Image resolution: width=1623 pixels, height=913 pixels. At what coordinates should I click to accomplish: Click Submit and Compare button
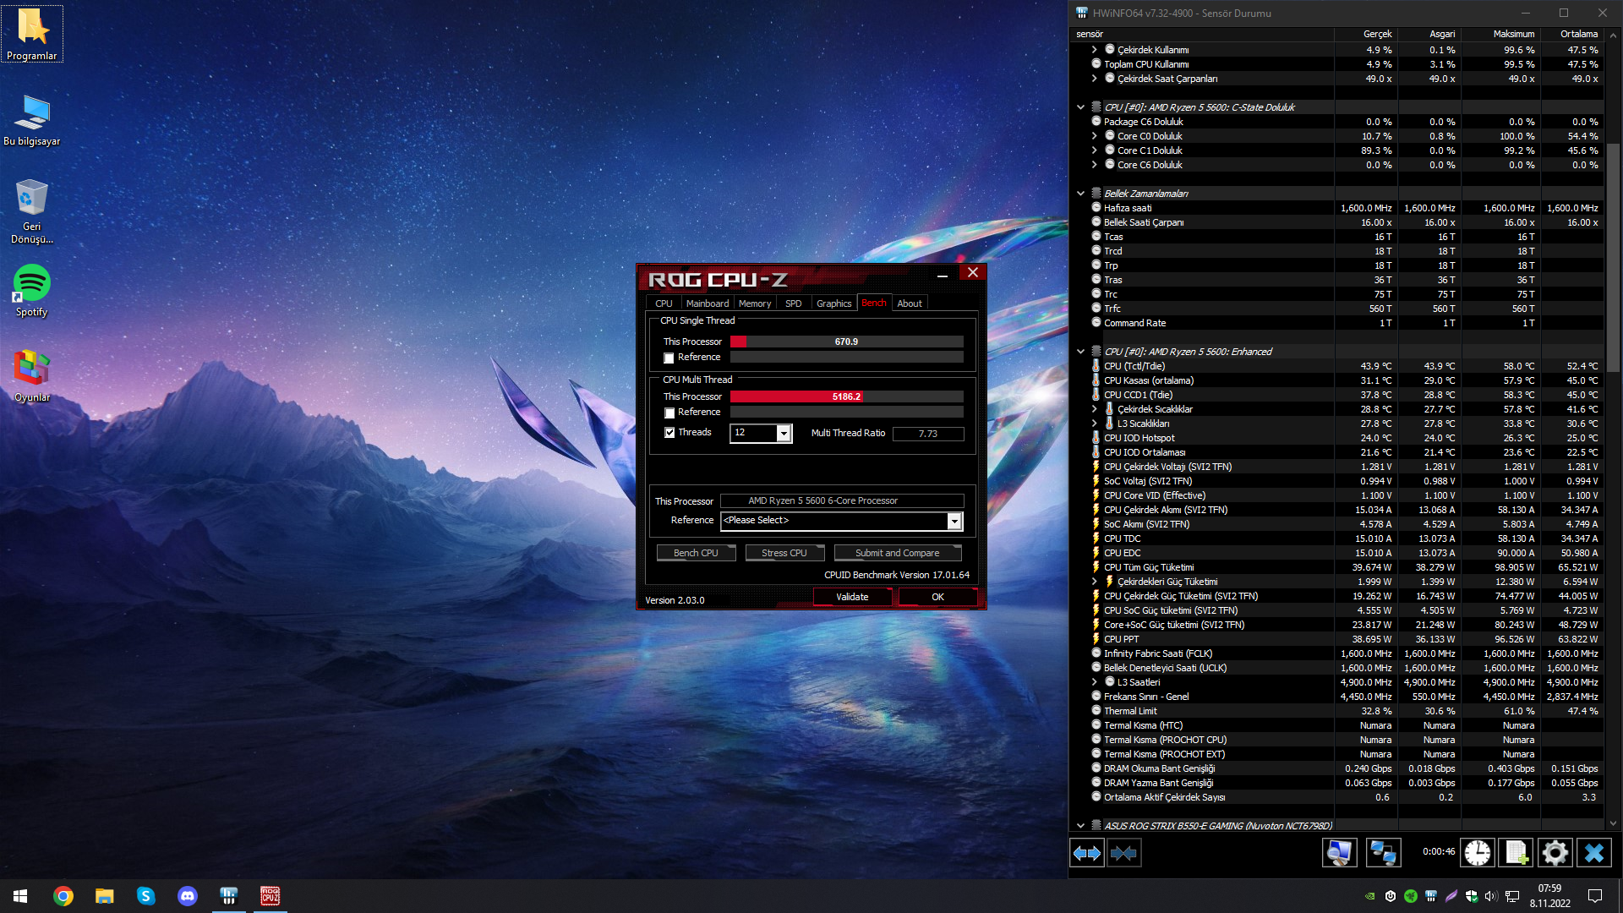pyautogui.click(x=897, y=553)
